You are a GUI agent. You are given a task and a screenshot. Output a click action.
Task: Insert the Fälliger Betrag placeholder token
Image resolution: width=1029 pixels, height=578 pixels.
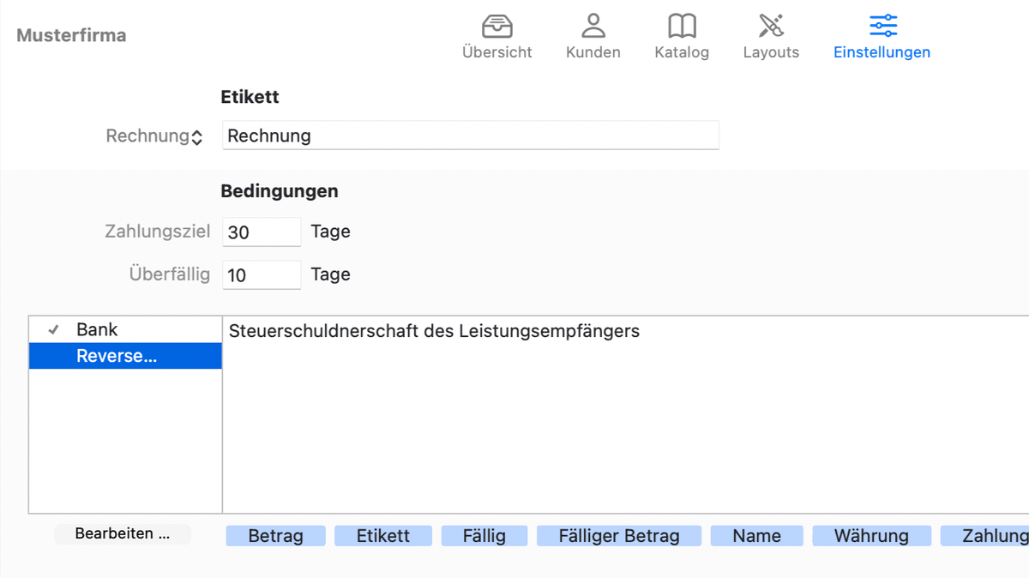click(618, 536)
